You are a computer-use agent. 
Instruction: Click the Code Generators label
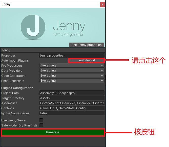coord(13,76)
